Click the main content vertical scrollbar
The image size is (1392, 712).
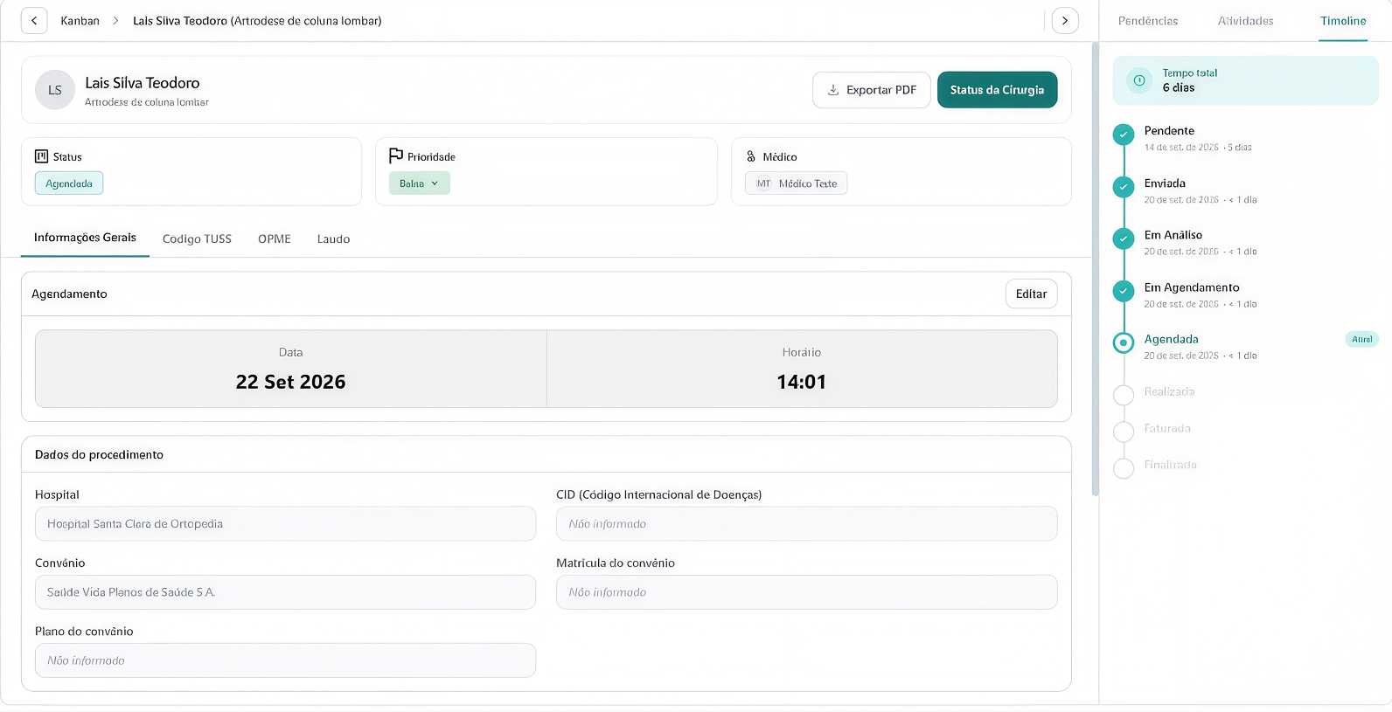point(1095,269)
